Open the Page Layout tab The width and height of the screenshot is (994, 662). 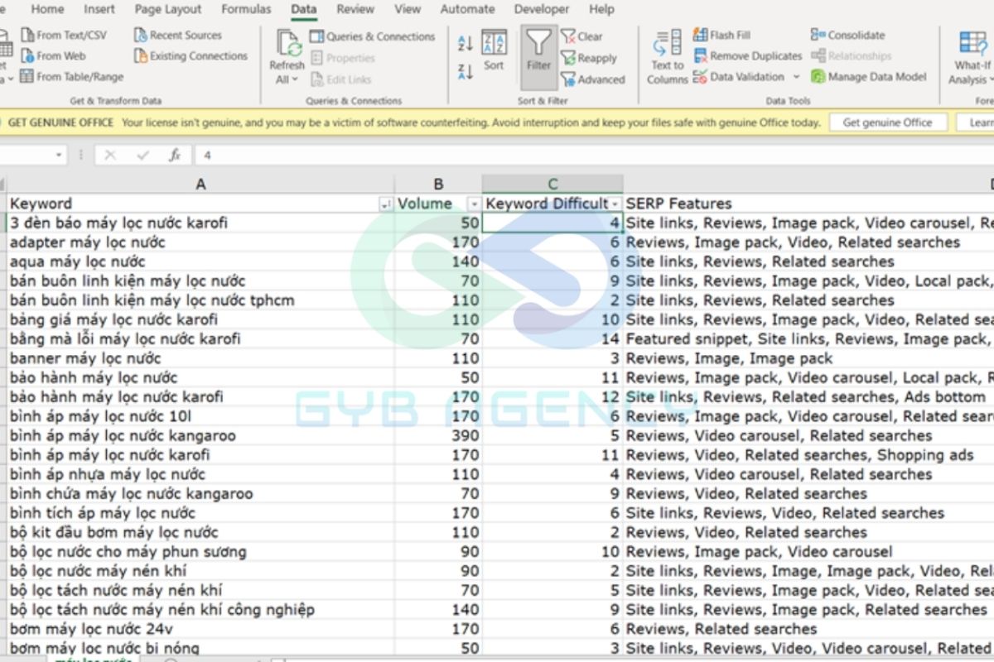(x=168, y=9)
